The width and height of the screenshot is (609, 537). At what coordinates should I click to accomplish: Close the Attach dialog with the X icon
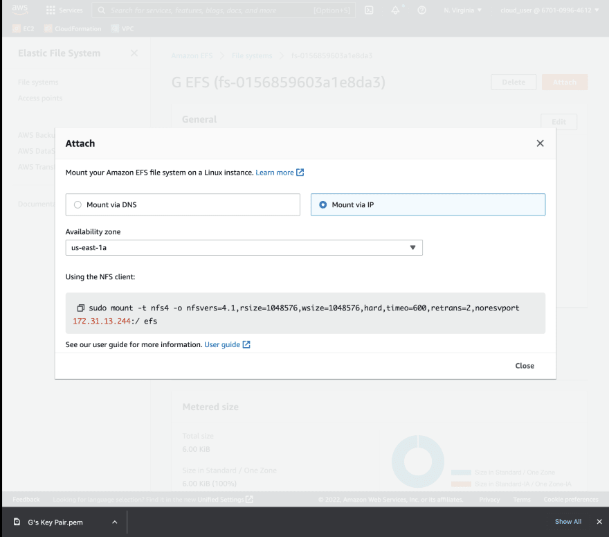click(x=540, y=143)
